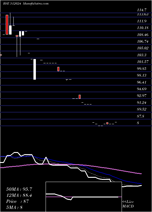The width and height of the screenshot is (152, 212).
Task: Click the 94.69 price axis label
Action: point(142,89)
